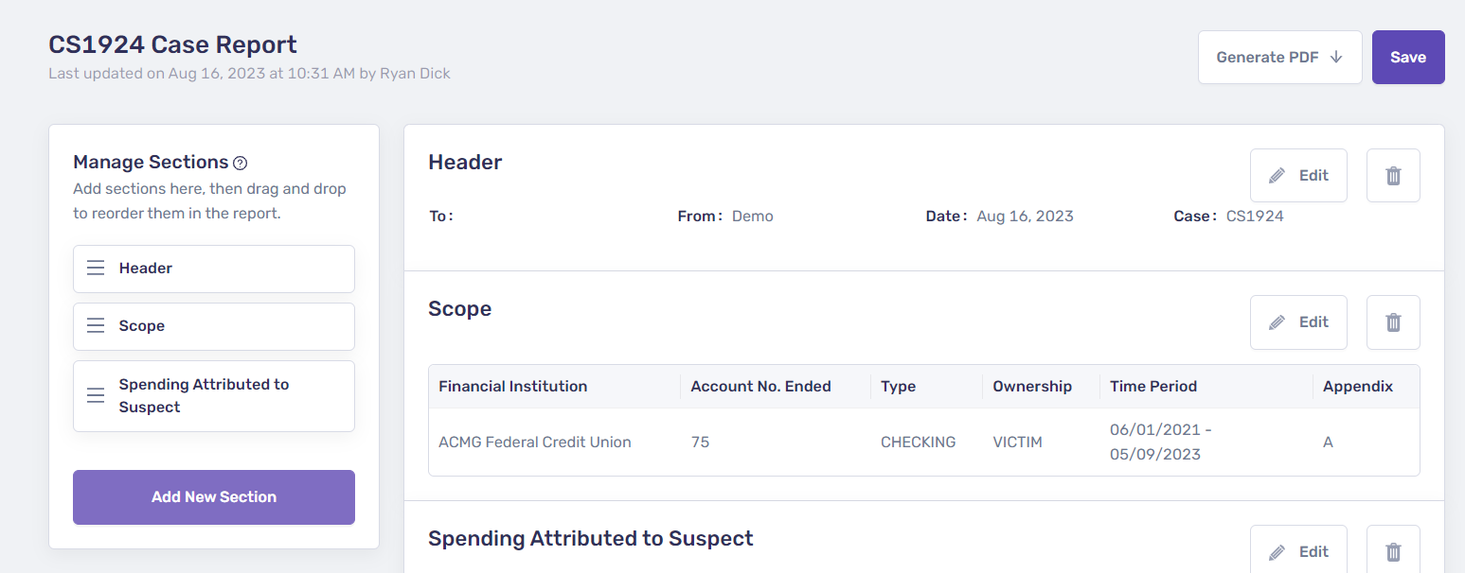Click the Account No. Ended column header
Image resolution: width=1465 pixels, height=573 pixels.
760,387
